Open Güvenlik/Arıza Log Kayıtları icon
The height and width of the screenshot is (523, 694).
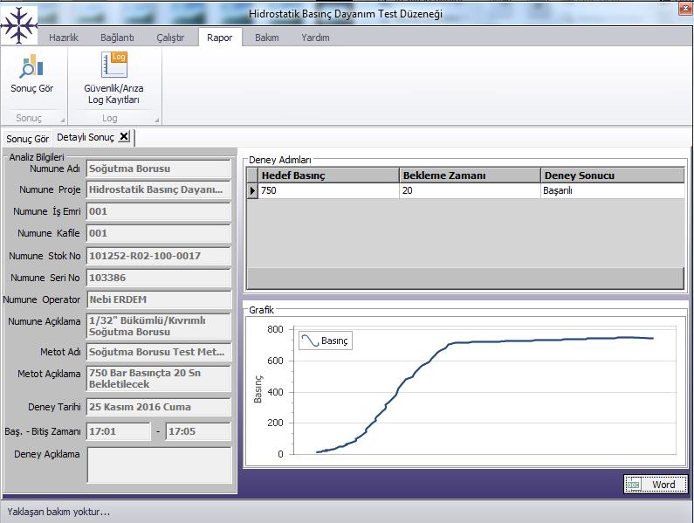113,65
